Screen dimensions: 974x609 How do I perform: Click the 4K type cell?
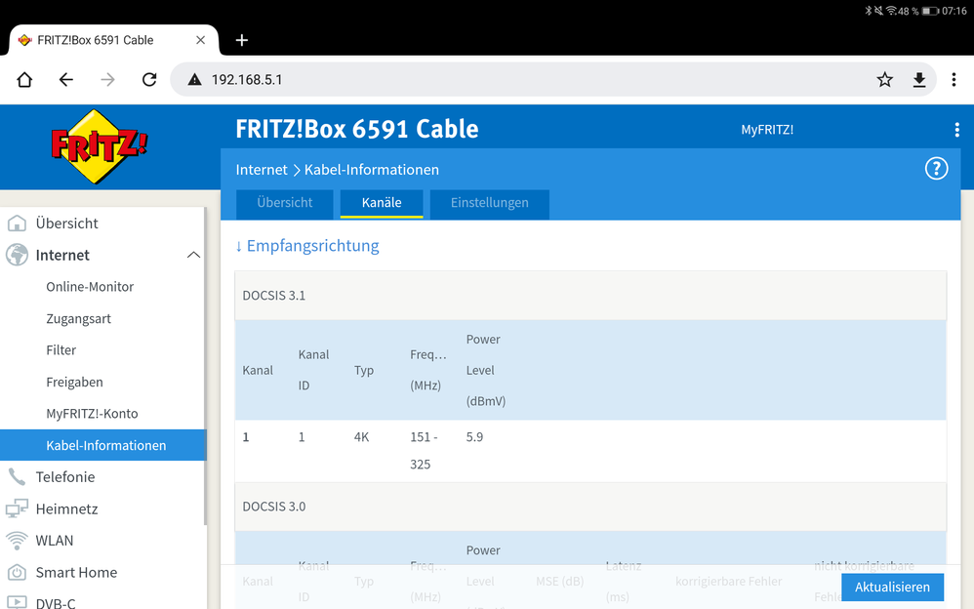coord(361,437)
